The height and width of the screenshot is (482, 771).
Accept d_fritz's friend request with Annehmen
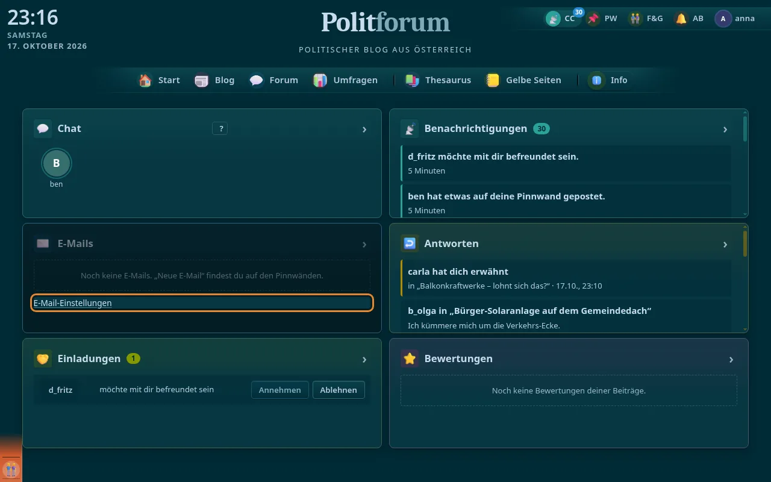(280, 390)
